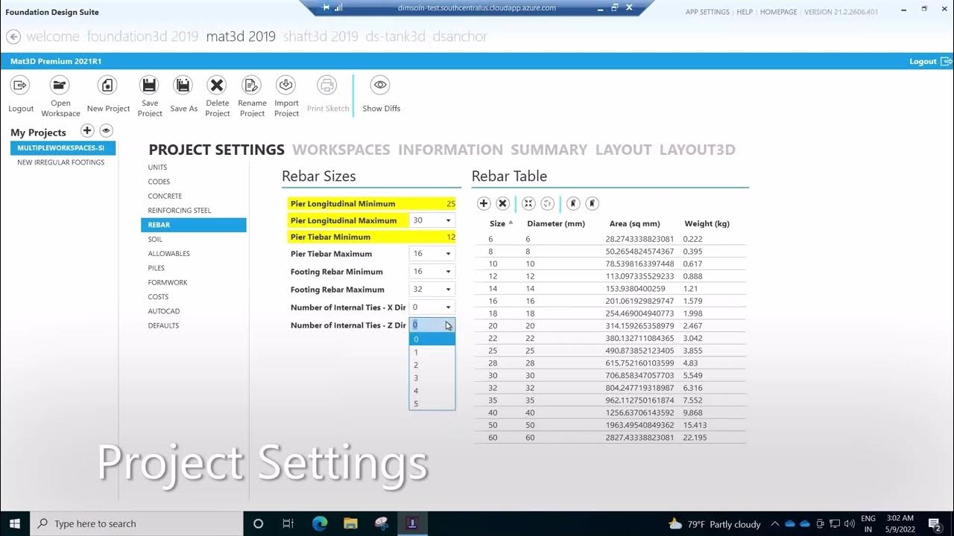Open APP SETTINGS in the header

(707, 12)
